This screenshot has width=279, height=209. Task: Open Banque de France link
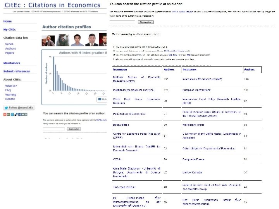tap(193, 159)
